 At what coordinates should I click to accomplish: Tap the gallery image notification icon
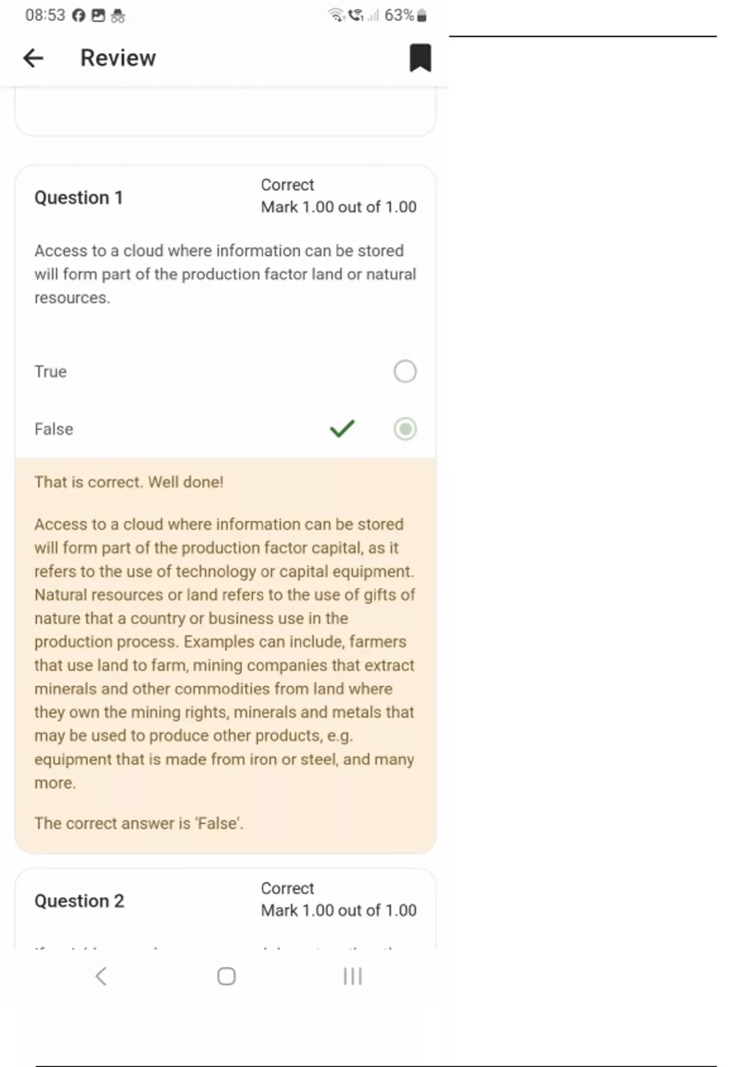[x=98, y=16]
